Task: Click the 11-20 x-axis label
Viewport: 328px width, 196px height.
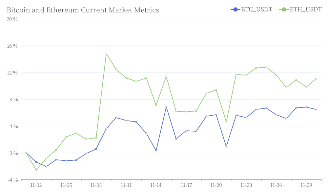Action: click(216, 185)
